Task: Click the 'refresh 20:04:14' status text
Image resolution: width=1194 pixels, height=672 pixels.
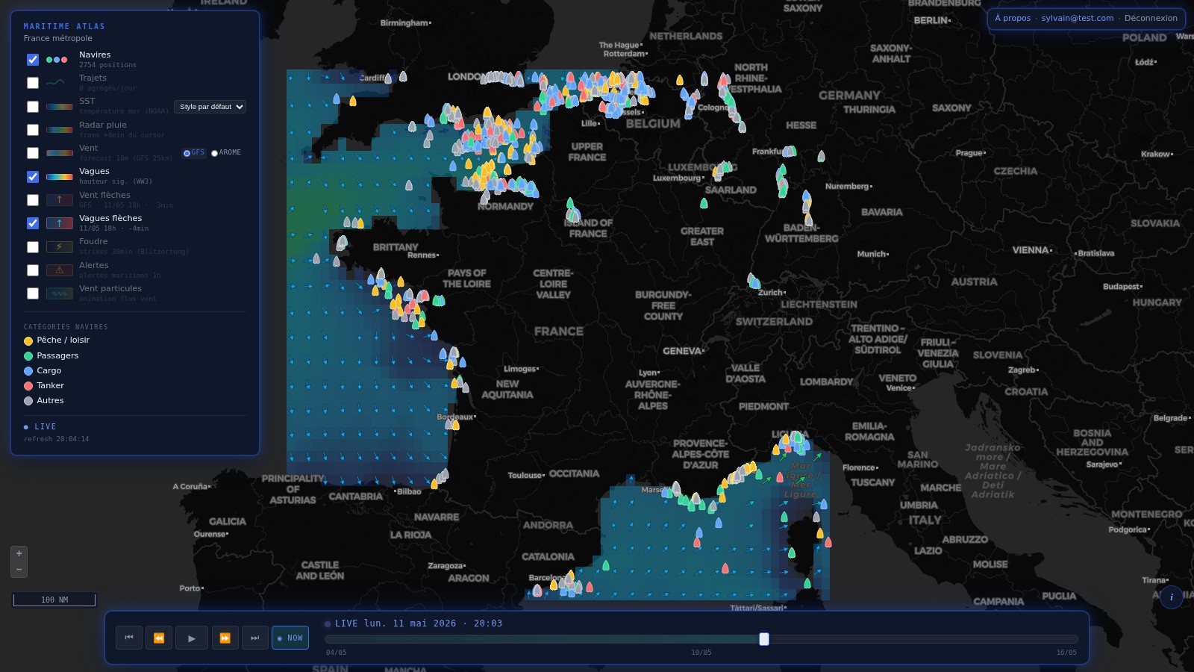Action: [x=56, y=439]
